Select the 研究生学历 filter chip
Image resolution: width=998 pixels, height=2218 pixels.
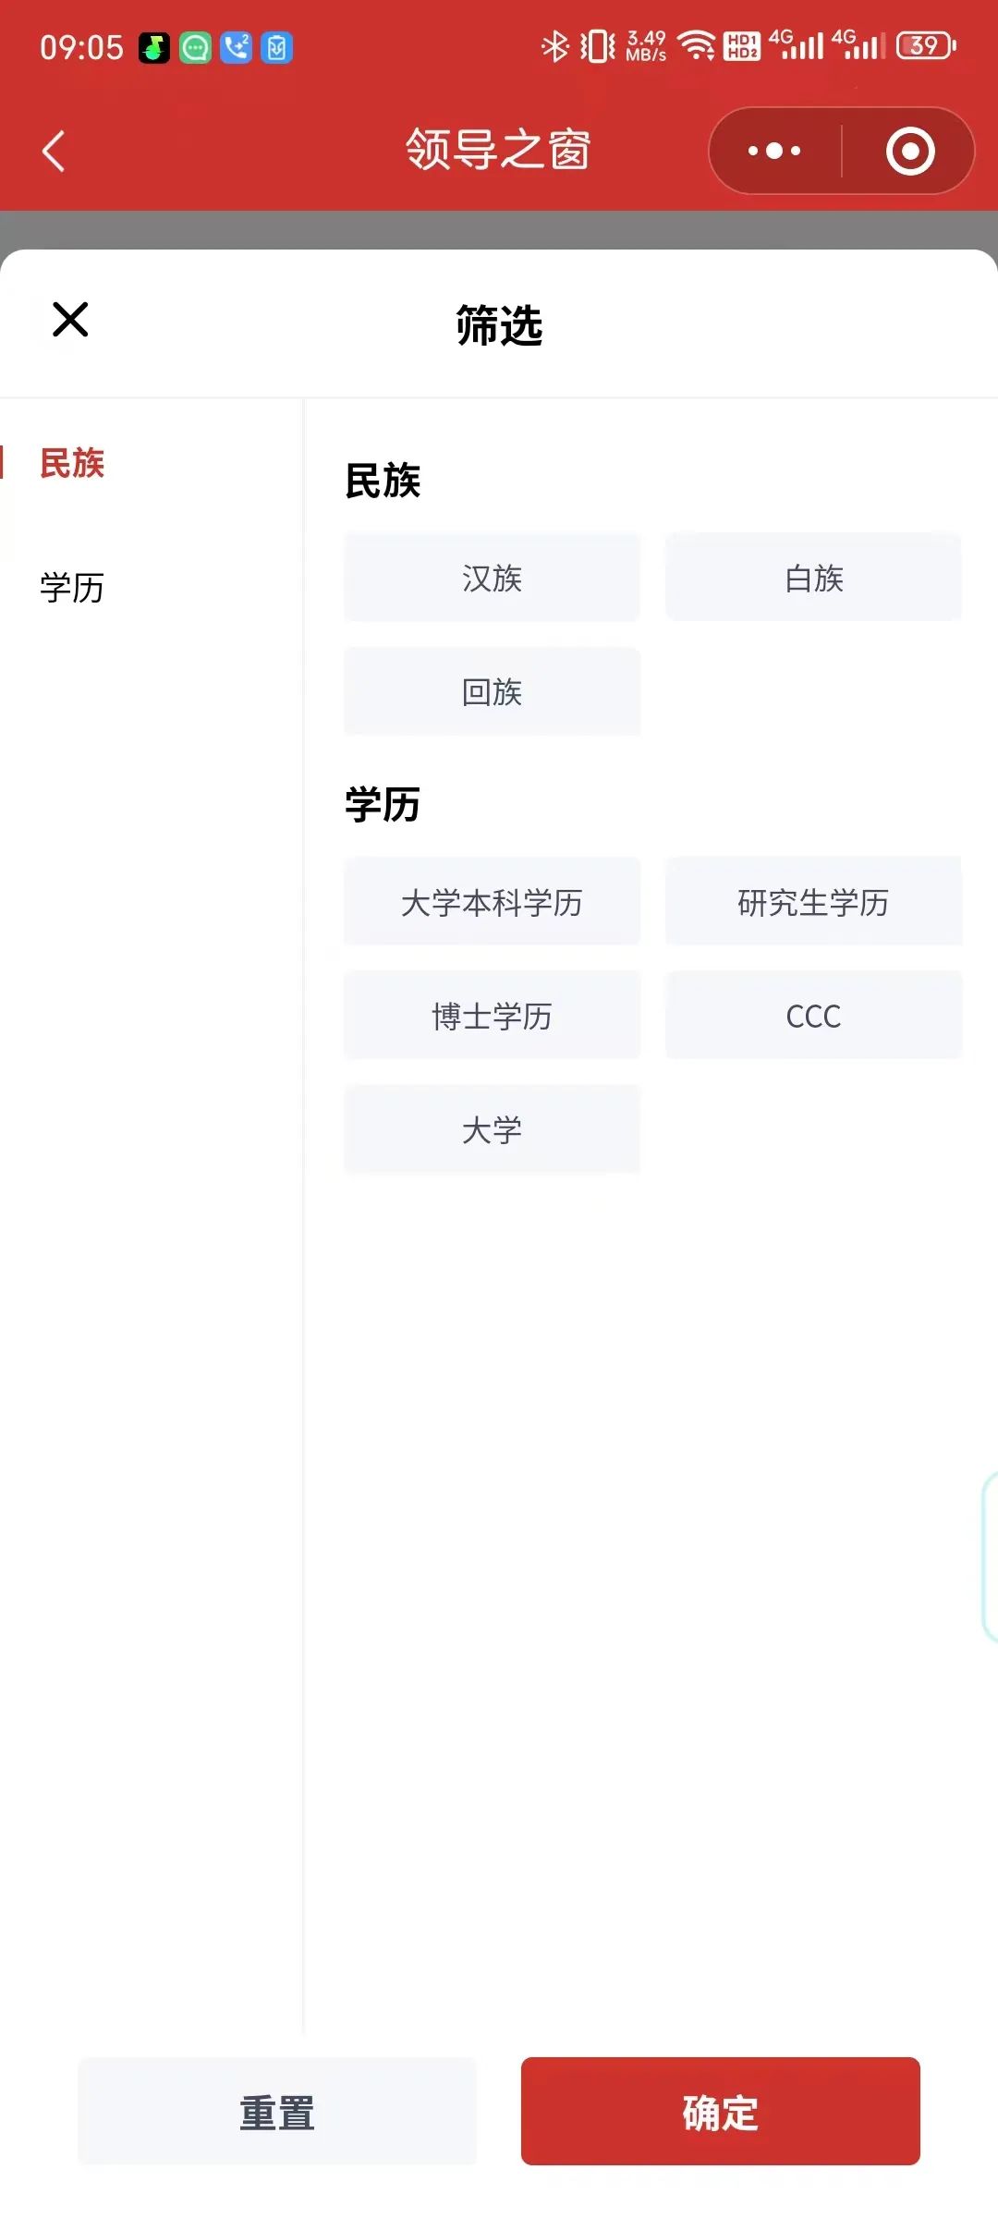[x=813, y=903]
